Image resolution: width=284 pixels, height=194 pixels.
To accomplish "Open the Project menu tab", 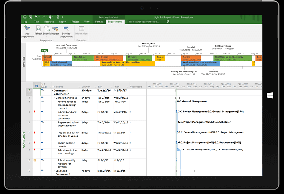I will 75,22.
